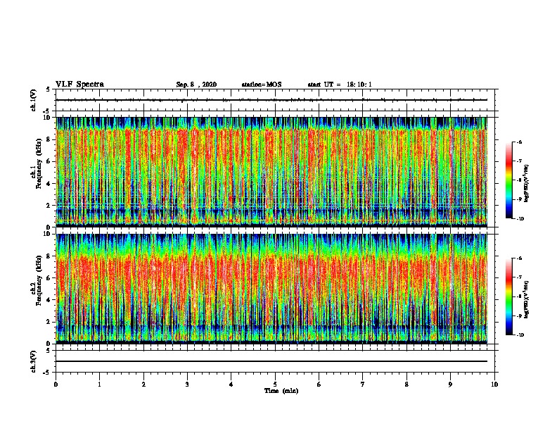This screenshot has width=557, height=431.
Task: Click the "station=MOS" header label
Action: [262, 85]
